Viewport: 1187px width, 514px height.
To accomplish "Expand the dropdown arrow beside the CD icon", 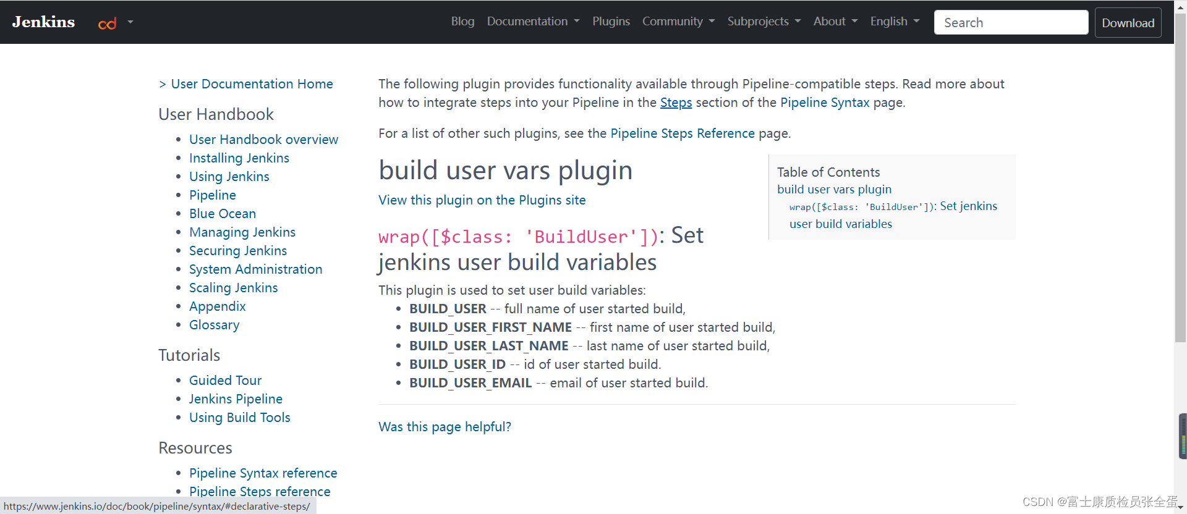I will 130,22.
